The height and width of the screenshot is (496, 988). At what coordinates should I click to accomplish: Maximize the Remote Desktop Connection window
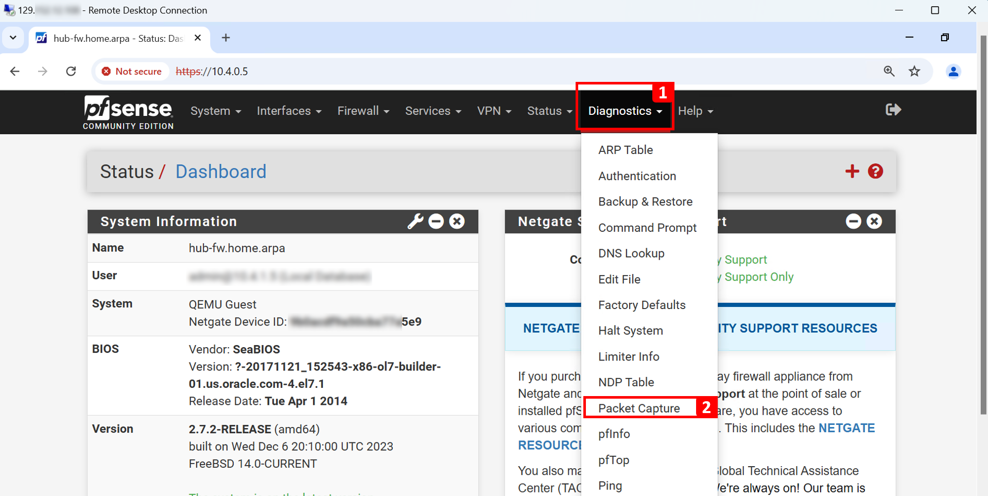935,10
